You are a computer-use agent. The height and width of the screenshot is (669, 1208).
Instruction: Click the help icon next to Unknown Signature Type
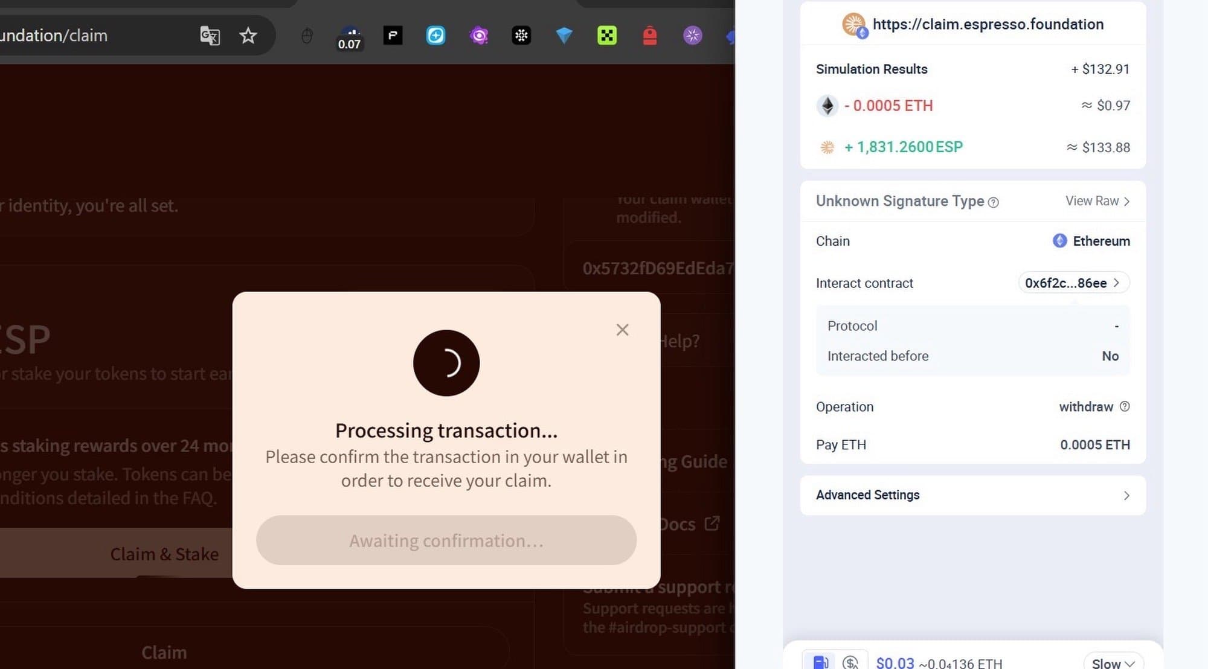click(x=993, y=202)
